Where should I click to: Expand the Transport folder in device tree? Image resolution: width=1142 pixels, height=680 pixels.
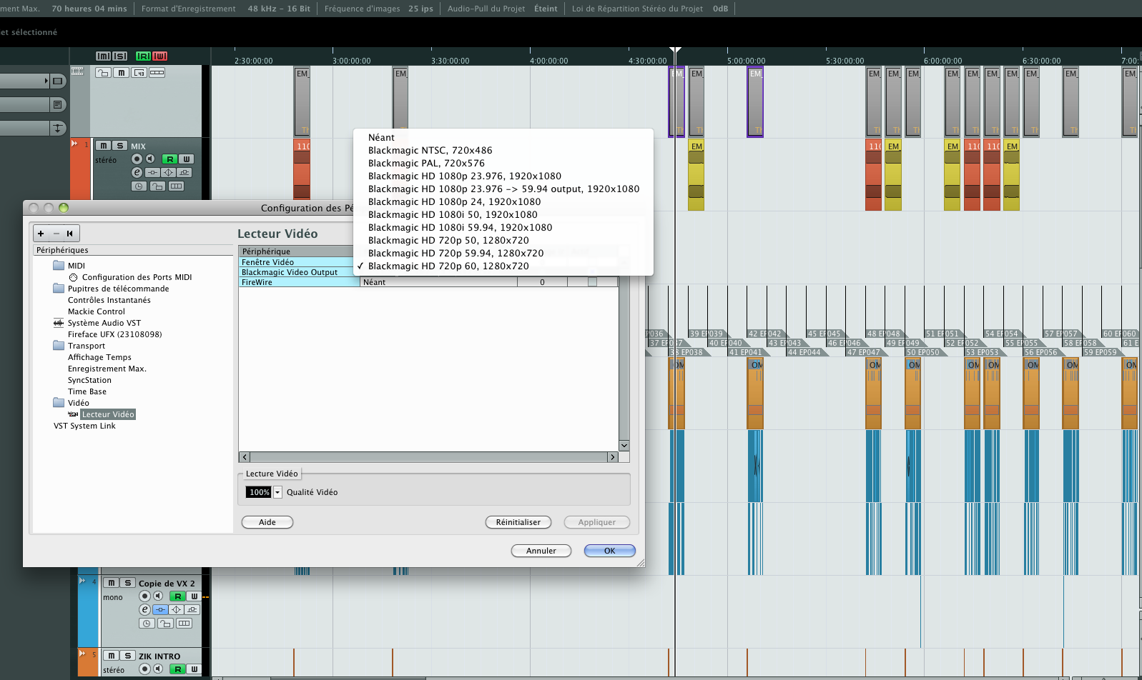coord(59,346)
